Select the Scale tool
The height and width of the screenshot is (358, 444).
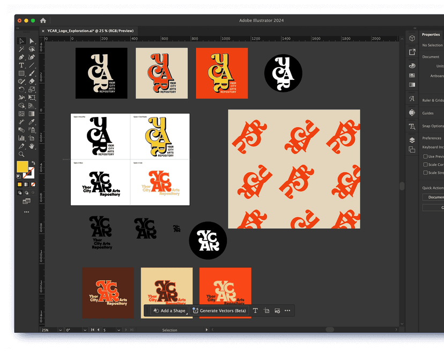[x=32, y=90]
